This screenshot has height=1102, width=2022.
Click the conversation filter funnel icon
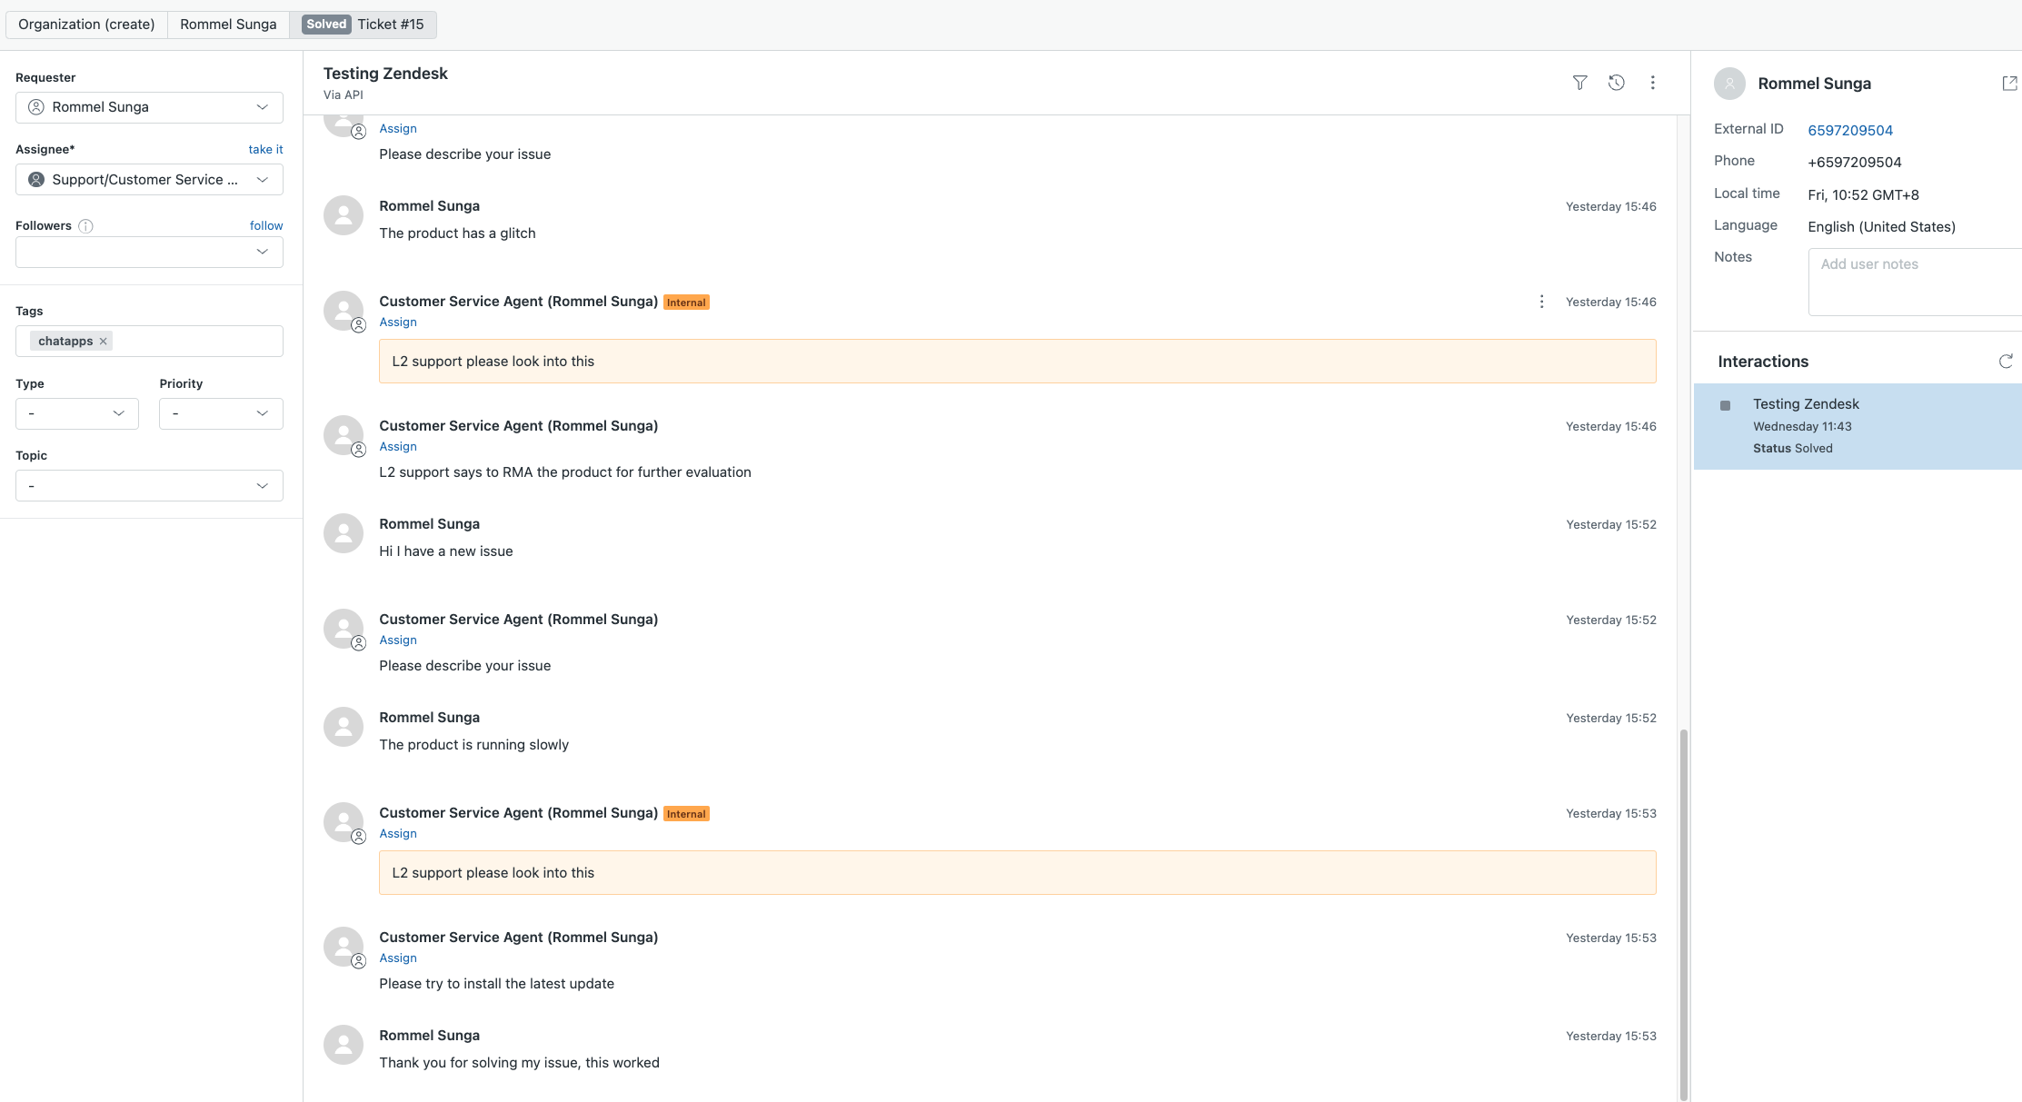pyautogui.click(x=1579, y=83)
